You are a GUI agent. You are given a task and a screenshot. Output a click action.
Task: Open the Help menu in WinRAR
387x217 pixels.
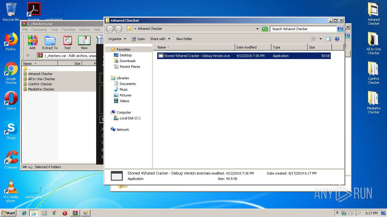(97, 30)
